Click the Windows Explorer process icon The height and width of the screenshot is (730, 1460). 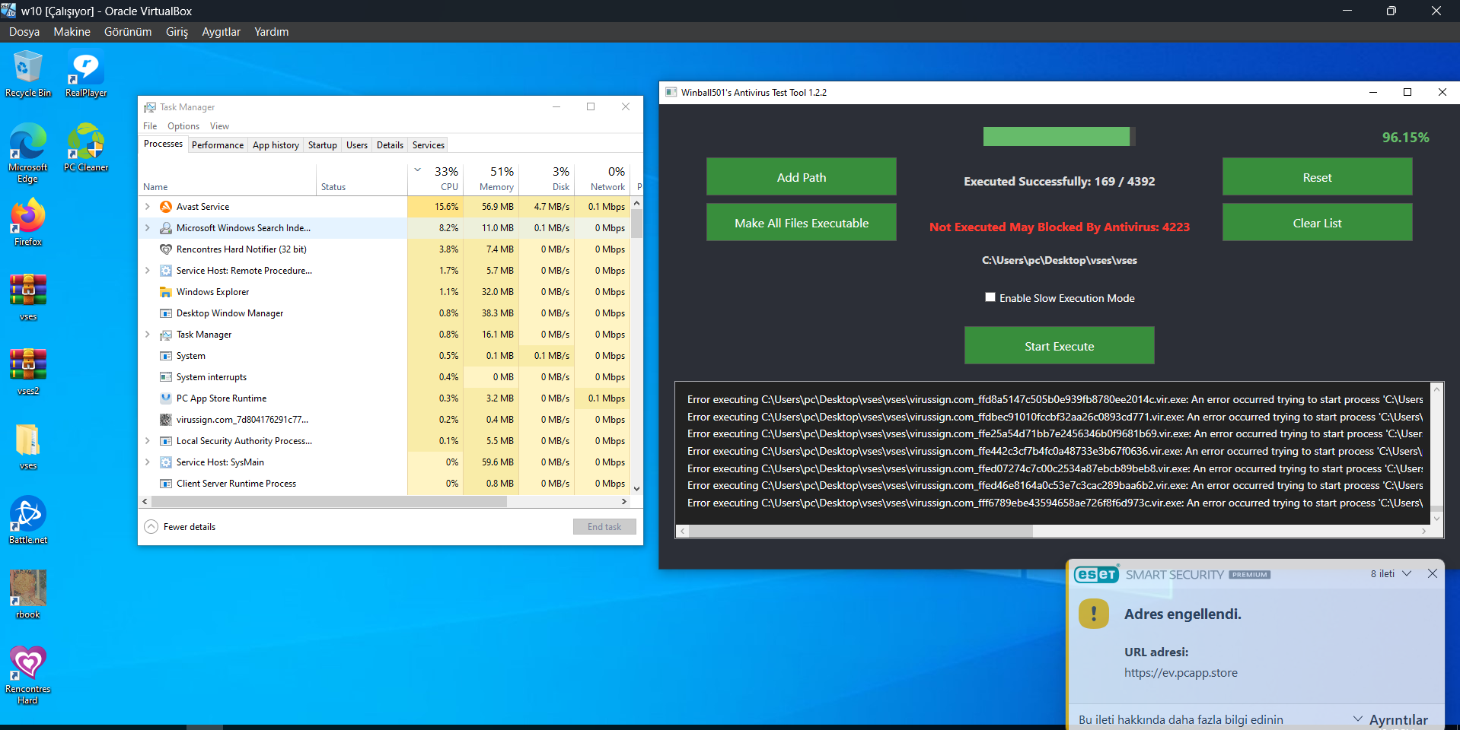tap(165, 292)
